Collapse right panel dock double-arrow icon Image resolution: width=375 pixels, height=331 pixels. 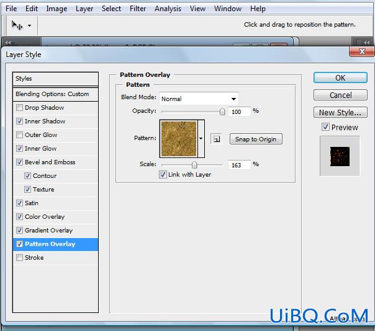point(367,43)
